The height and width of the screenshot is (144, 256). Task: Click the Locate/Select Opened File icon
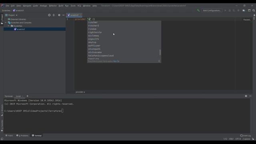(49, 15)
